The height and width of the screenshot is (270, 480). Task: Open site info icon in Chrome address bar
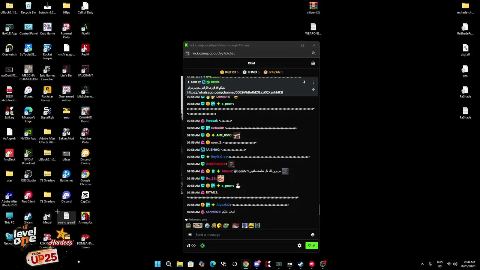coord(187,53)
